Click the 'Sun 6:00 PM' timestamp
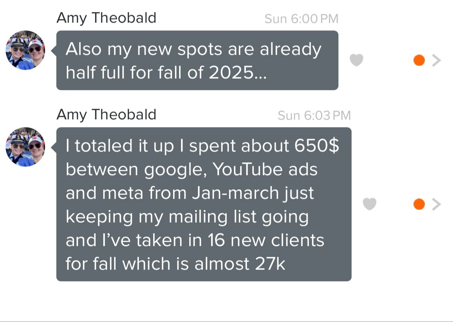Screen dimensions: 453x322 coord(302,19)
